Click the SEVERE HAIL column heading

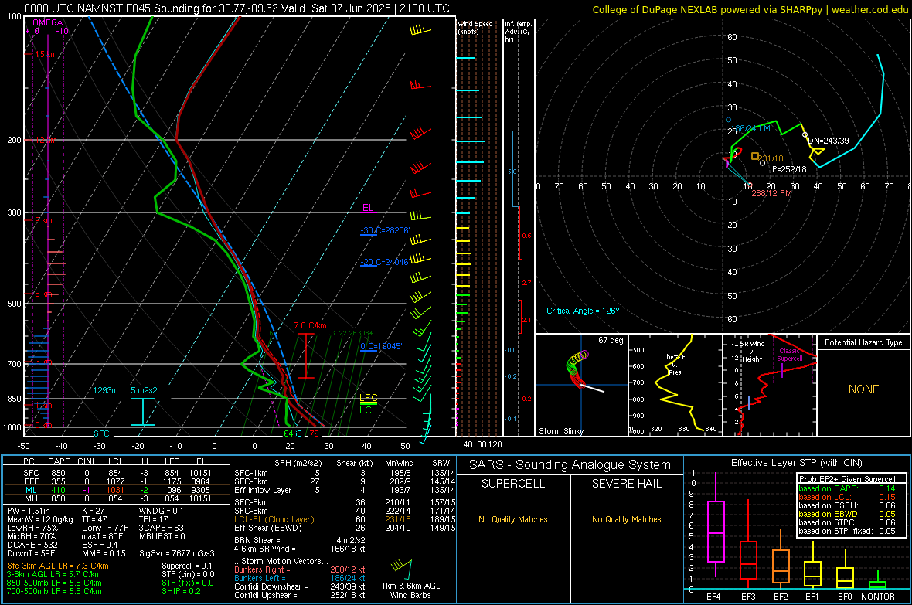[x=626, y=484]
